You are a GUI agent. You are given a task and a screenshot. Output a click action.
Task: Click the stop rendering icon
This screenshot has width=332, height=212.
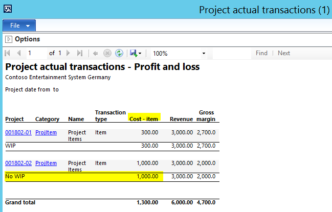(107, 53)
